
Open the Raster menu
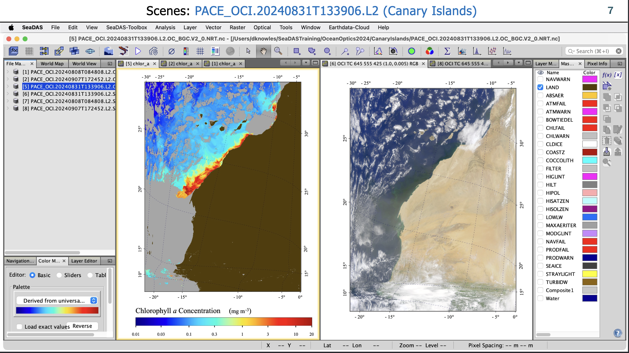pyautogui.click(x=237, y=27)
